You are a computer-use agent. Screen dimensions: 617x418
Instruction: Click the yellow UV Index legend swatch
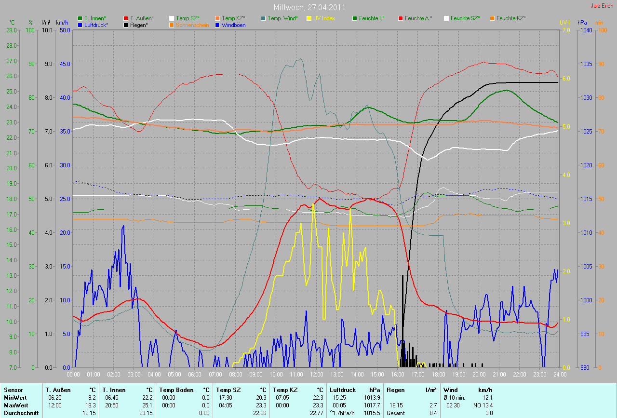point(309,18)
